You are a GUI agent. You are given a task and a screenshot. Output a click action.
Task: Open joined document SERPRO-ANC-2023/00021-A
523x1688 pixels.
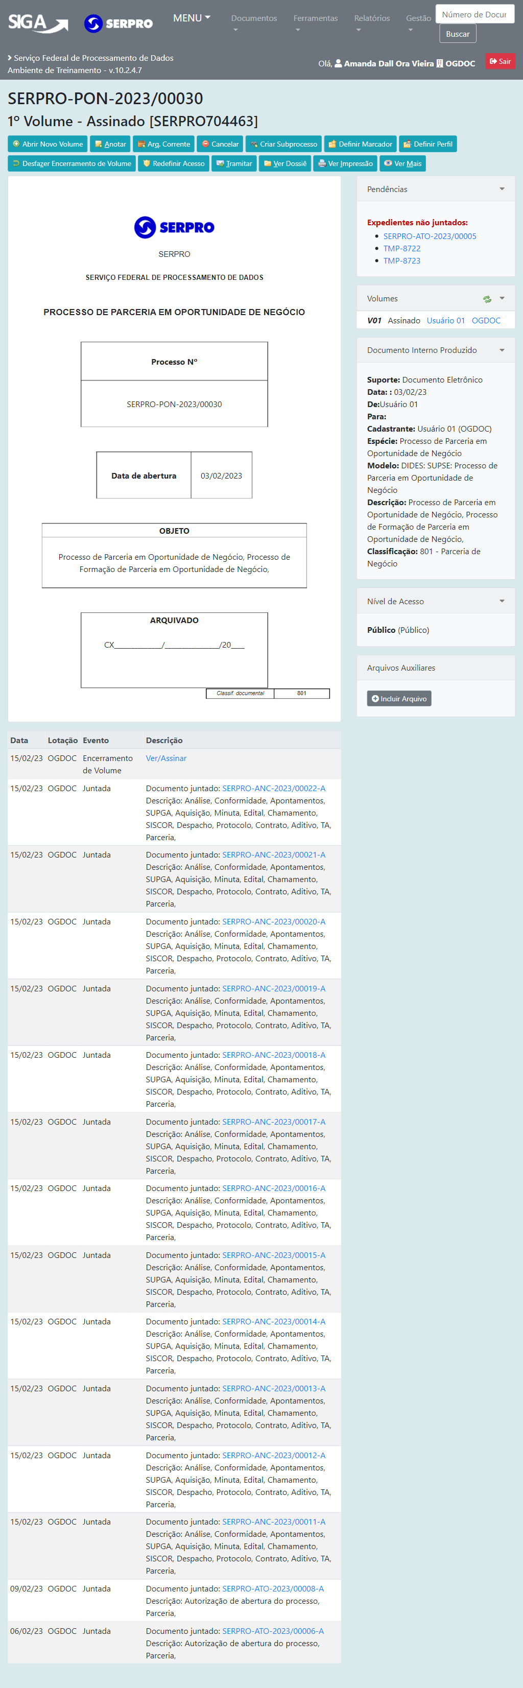(273, 855)
